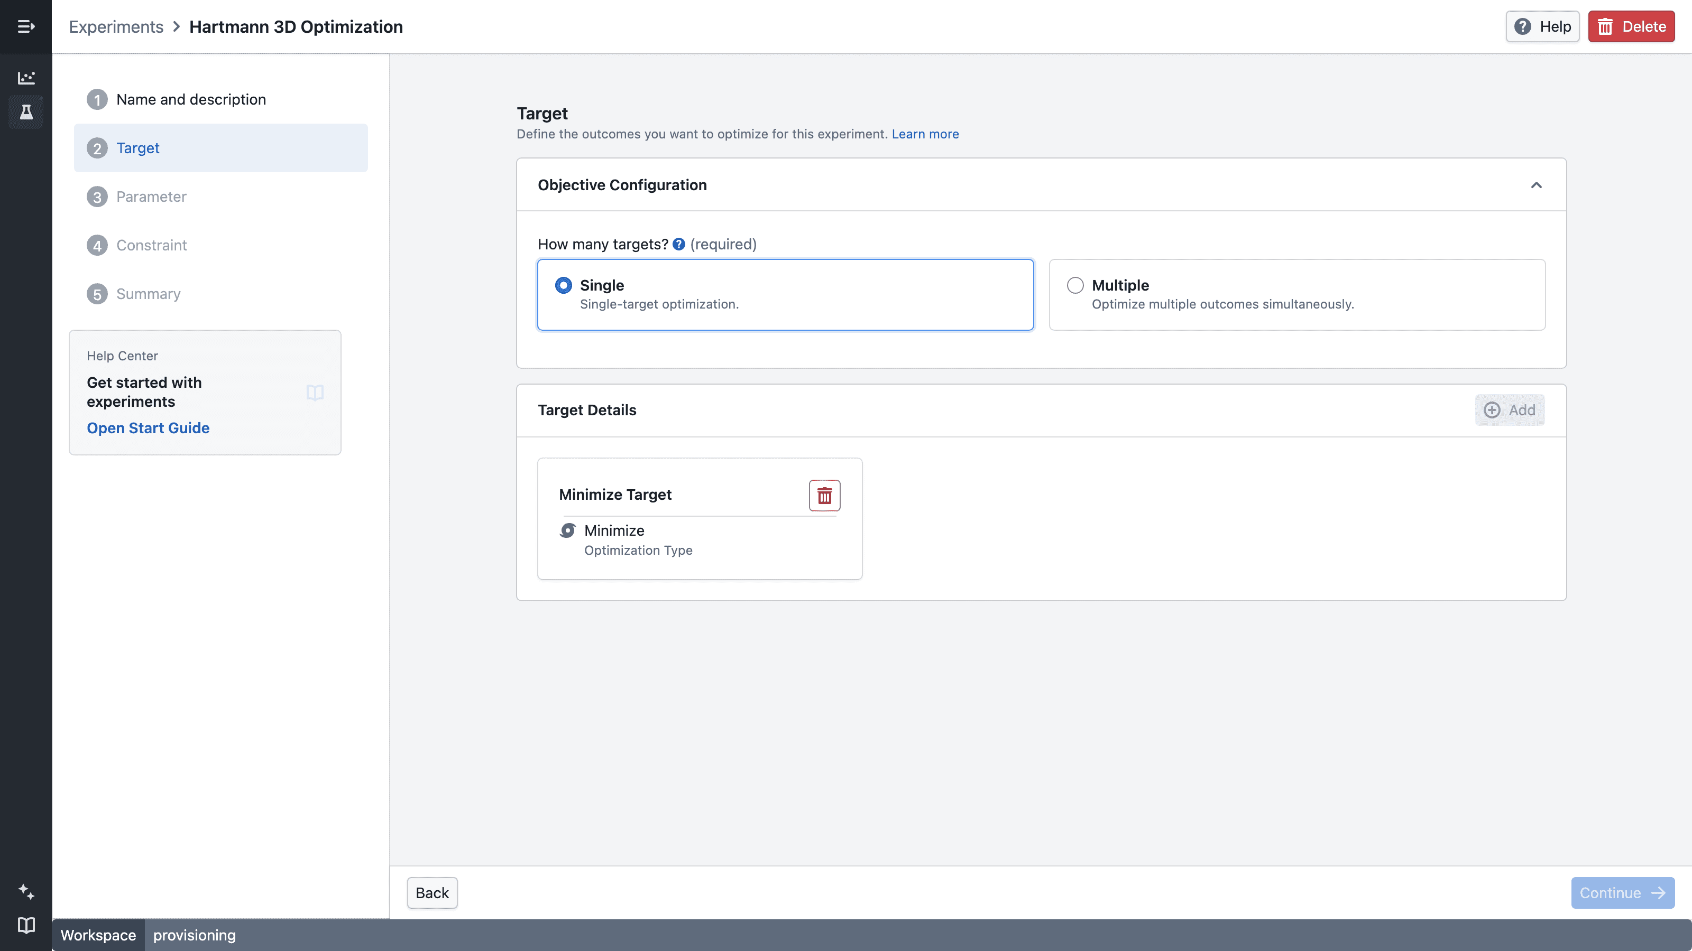Click the Workspace status bar label
The image size is (1692, 951).
pyautogui.click(x=98, y=935)
